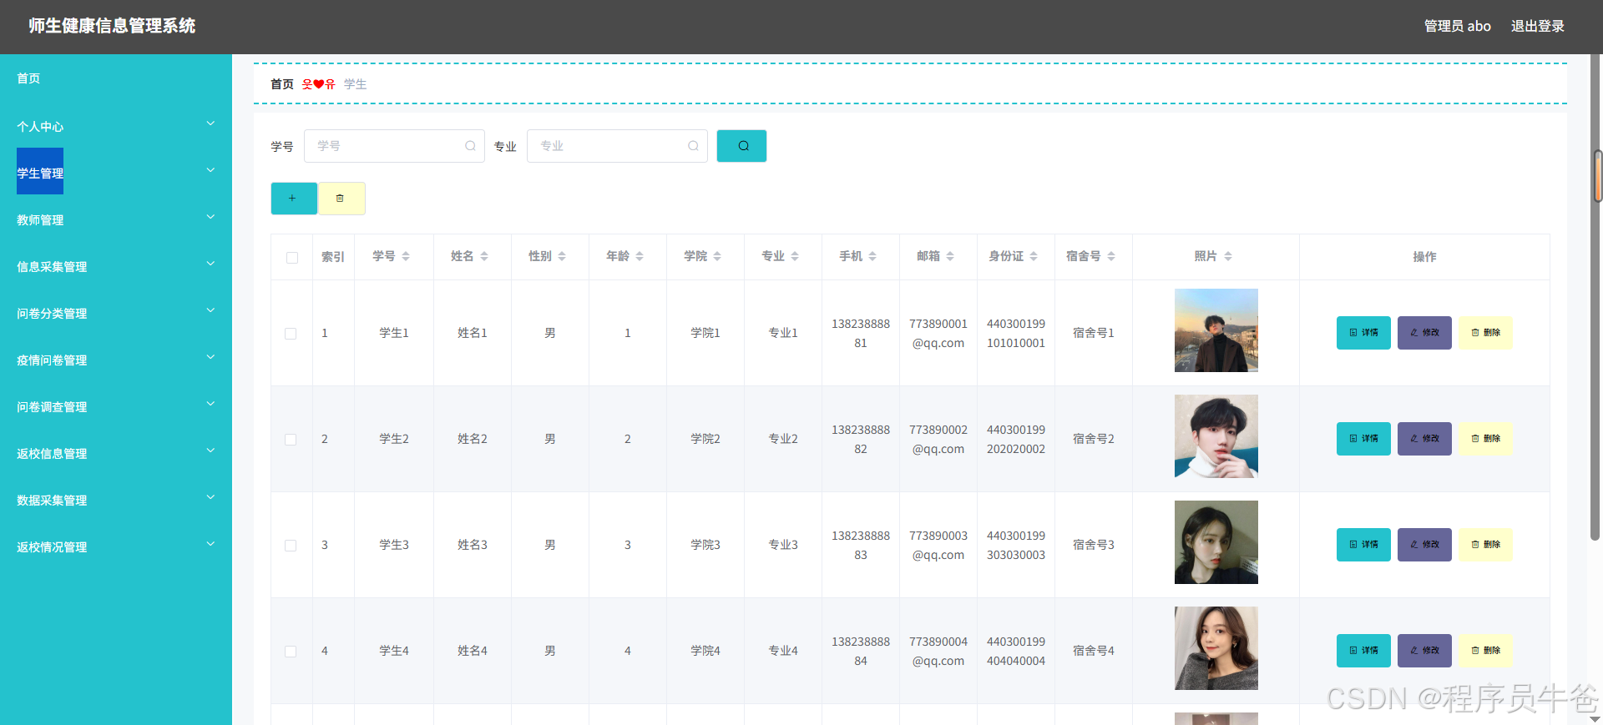
Task: Sort by 性别 column arrows
Action: (562, 256)
